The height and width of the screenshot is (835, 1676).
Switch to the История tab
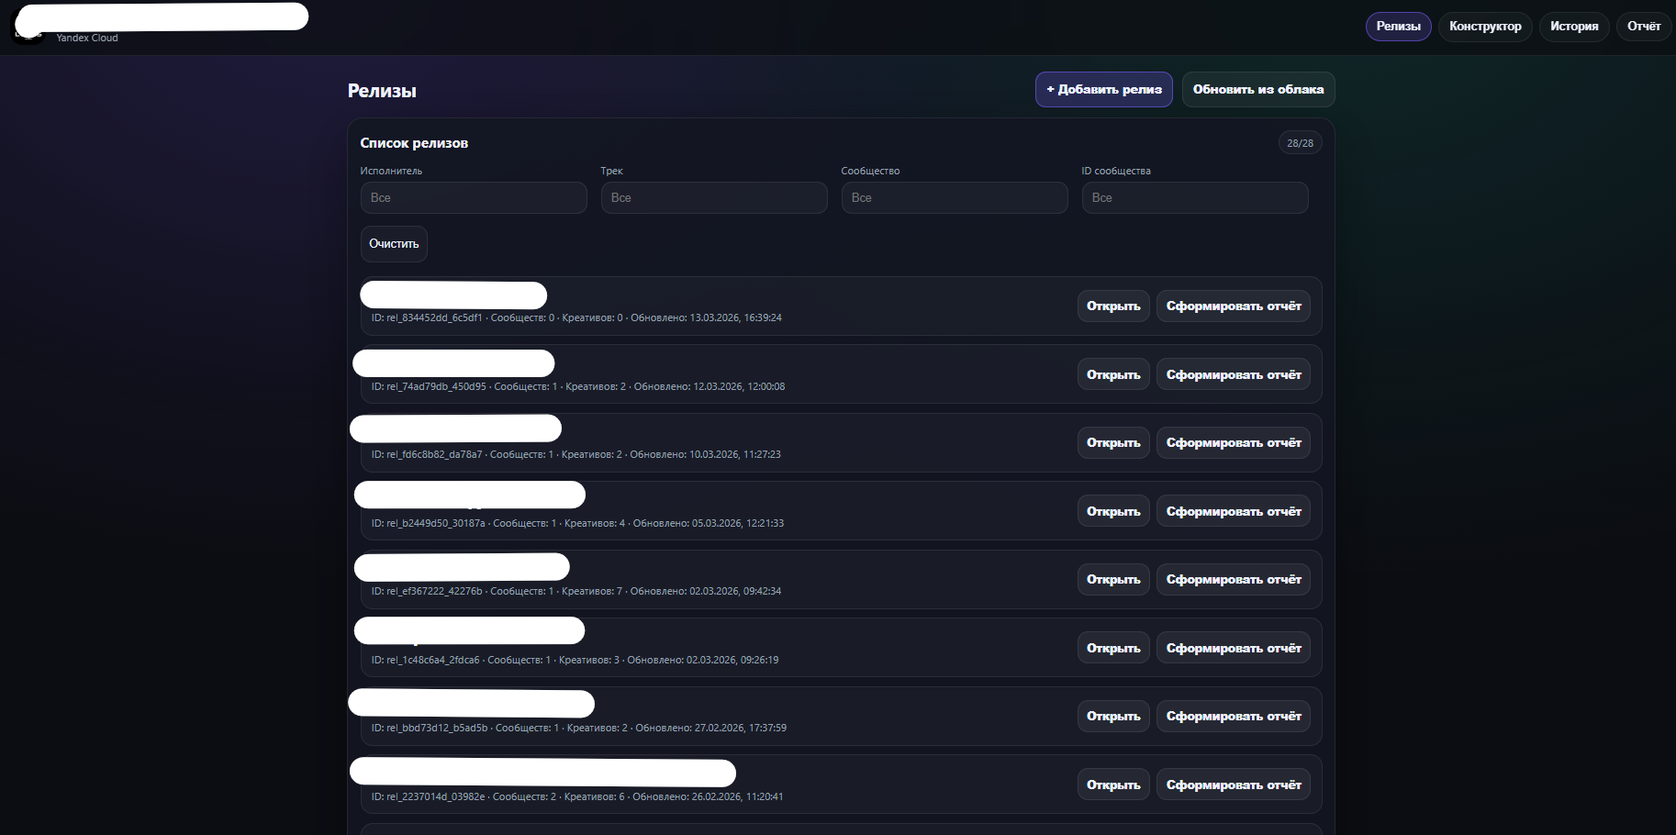[x=1573, y=27]
